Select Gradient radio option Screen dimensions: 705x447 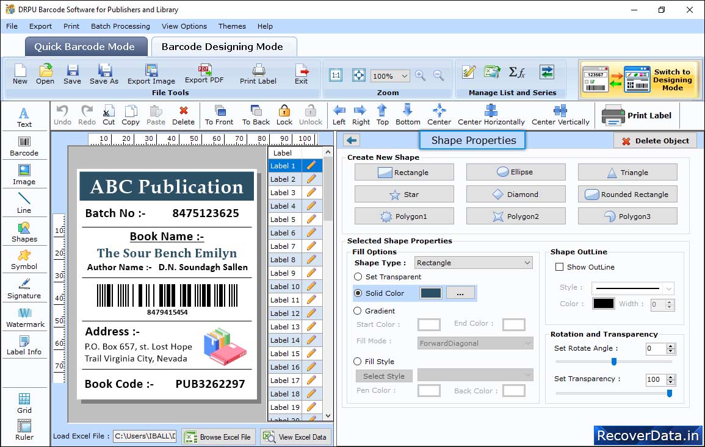(x=358, y=311)
